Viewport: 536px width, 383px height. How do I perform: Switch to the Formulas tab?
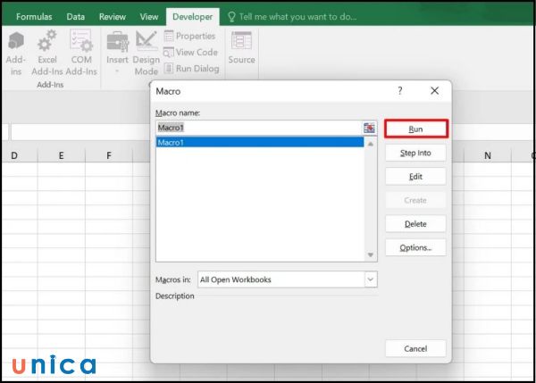(34, 16)
